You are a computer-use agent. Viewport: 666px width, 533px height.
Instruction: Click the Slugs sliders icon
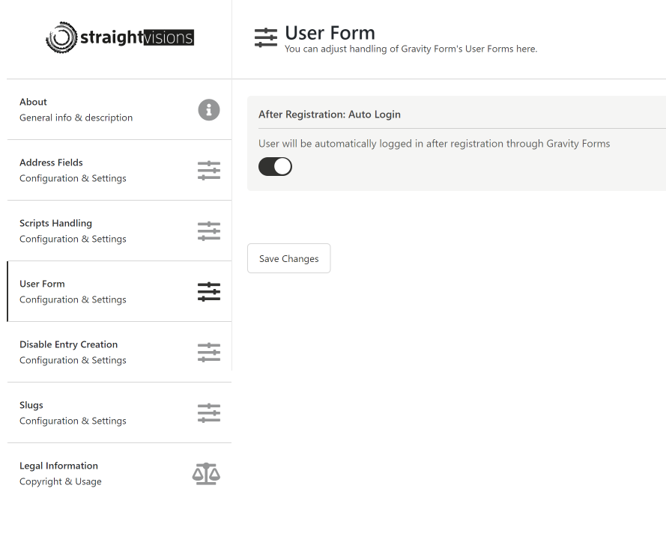point(208,413)
